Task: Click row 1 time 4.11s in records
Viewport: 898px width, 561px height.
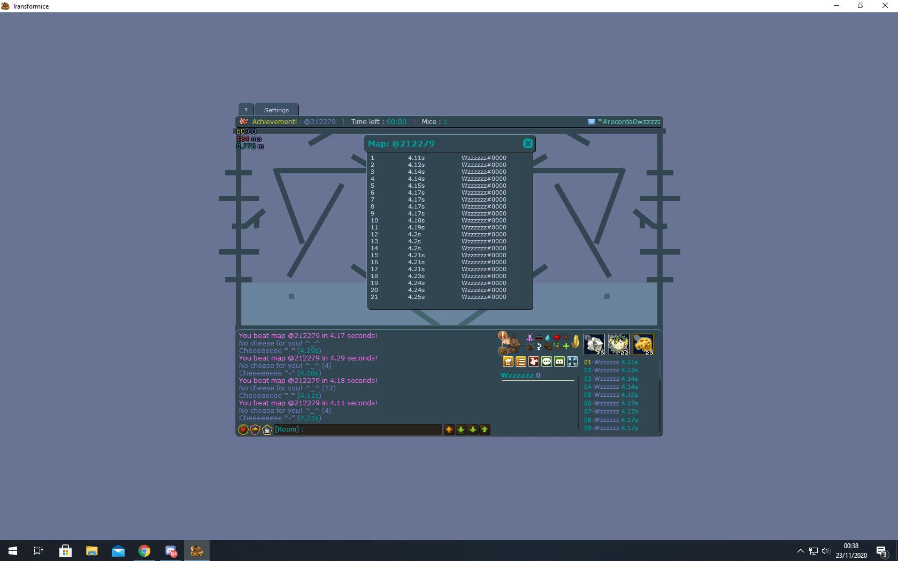Action: tap(416, 158)
